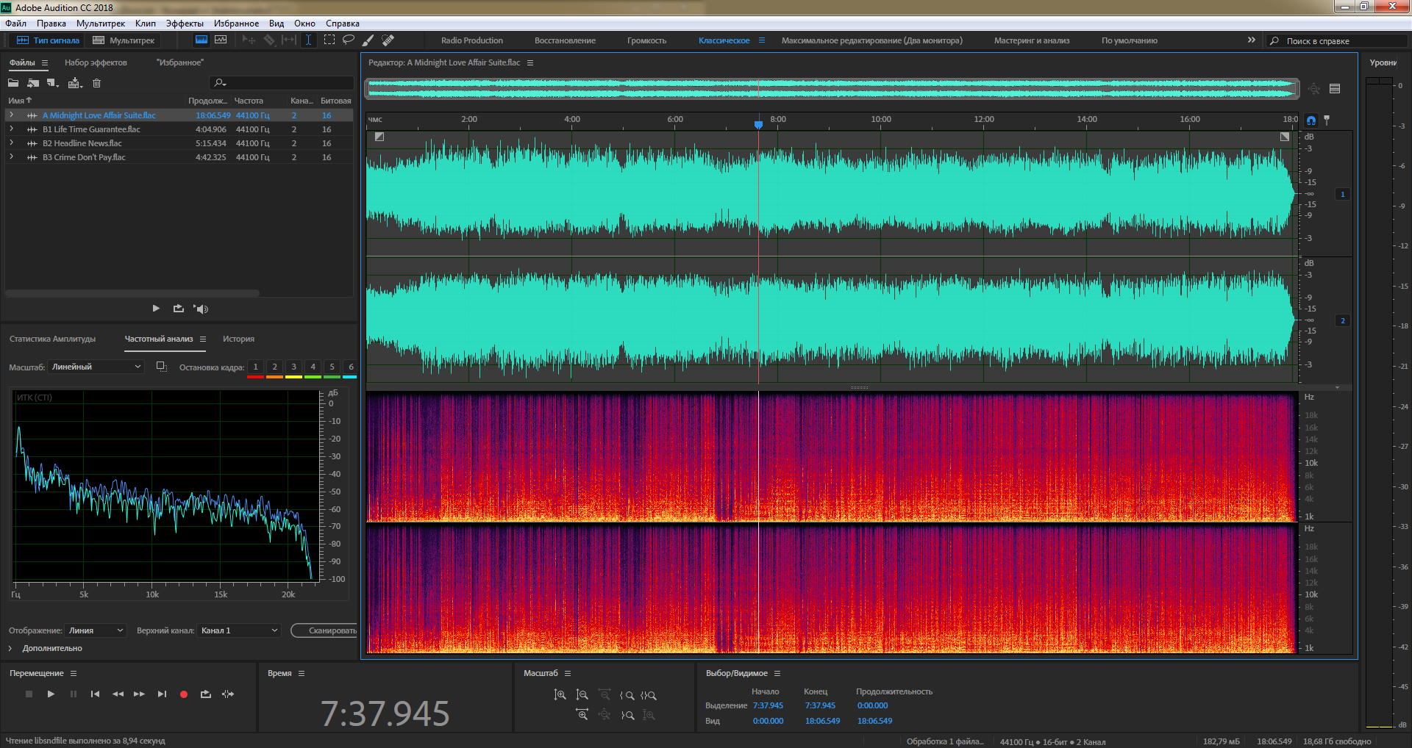The height and width of the screenshot is (748, 1412).
Task: Select the Move tool
Action: 249,40
